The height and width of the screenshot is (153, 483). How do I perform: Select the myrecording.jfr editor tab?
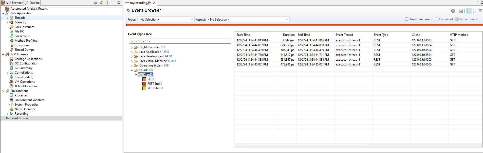pyautogui.click(x=140, y=3)
